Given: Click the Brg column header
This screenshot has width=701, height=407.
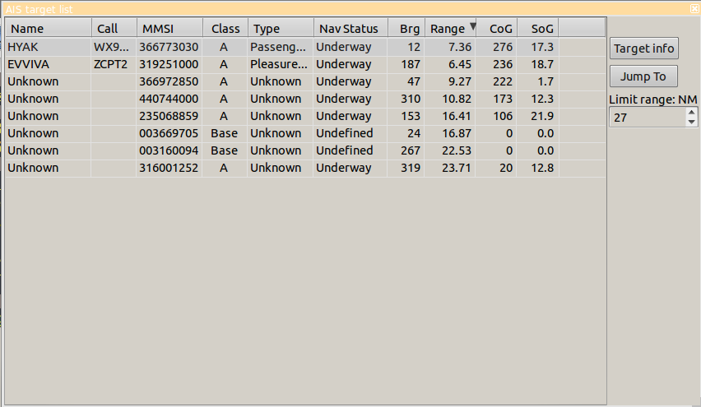Looking at the screenshot, I should pyautogui.click(x=408, y=29).
